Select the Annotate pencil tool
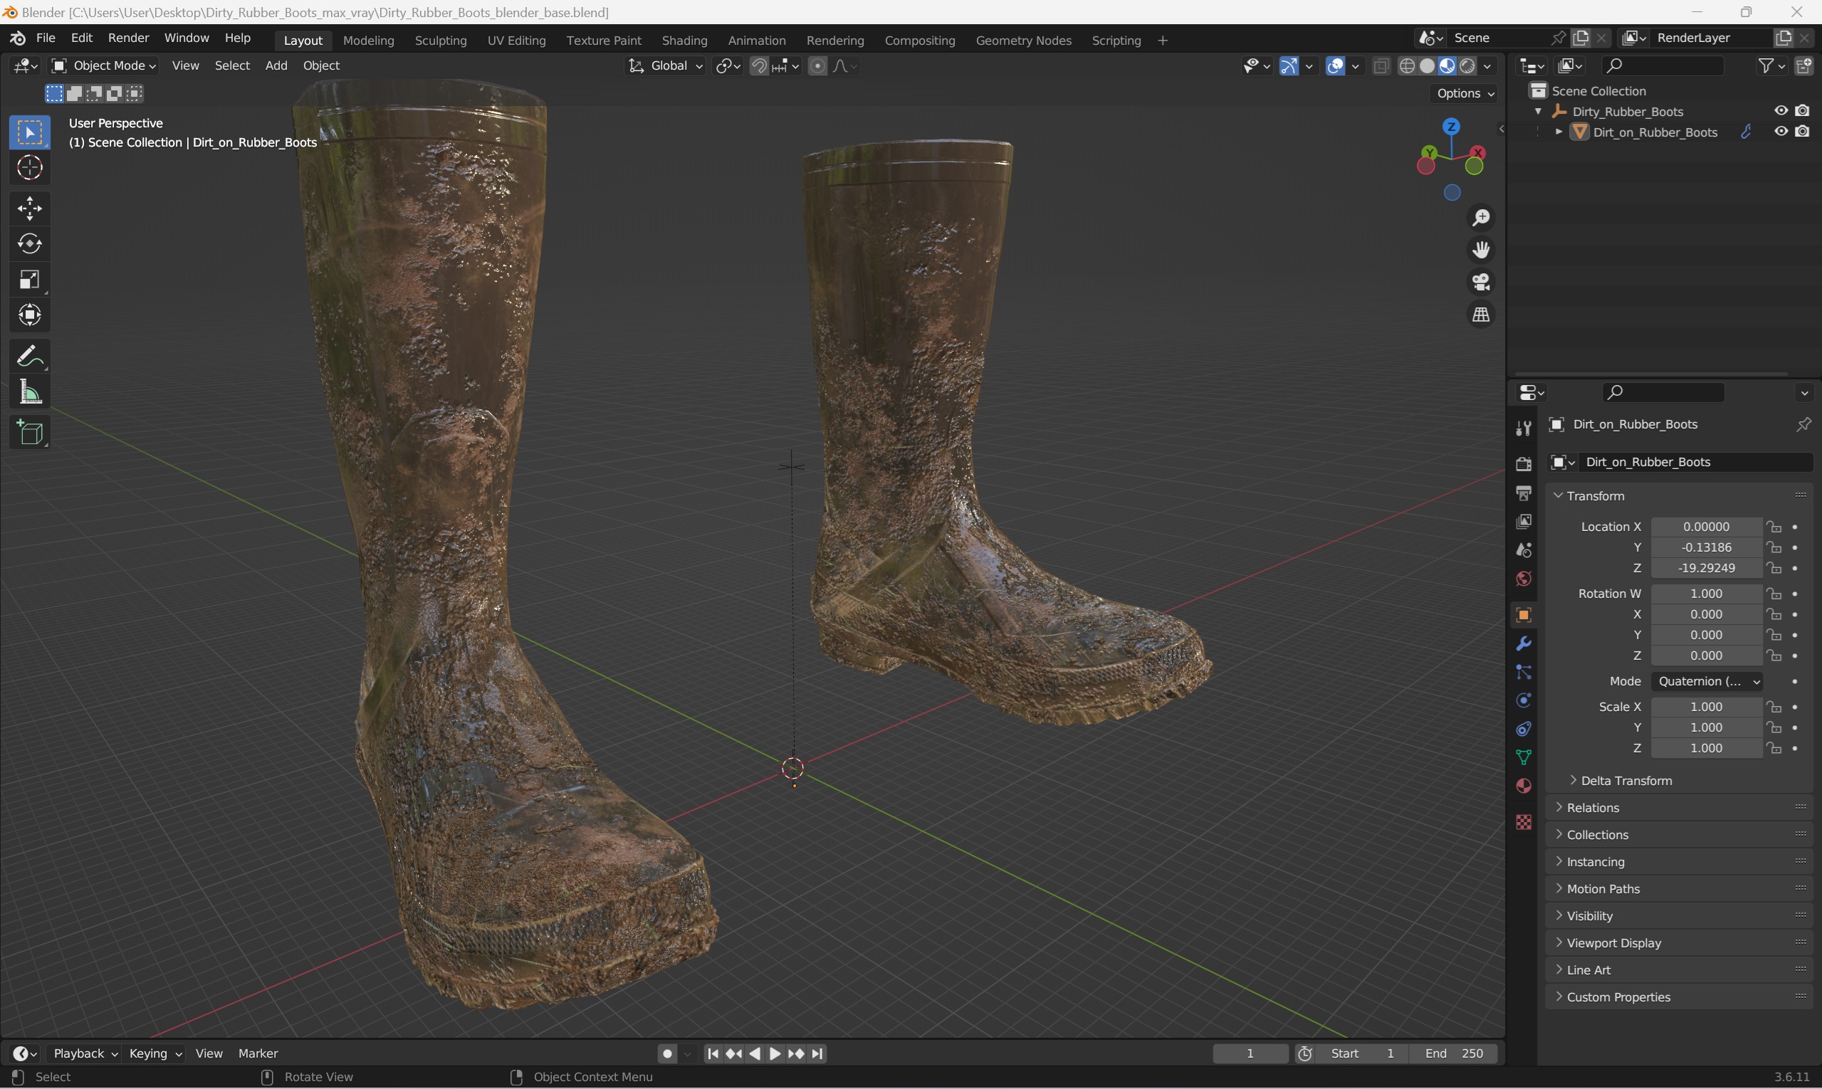This screenshot has width=1822, height=1089. [x=29, y=357]
